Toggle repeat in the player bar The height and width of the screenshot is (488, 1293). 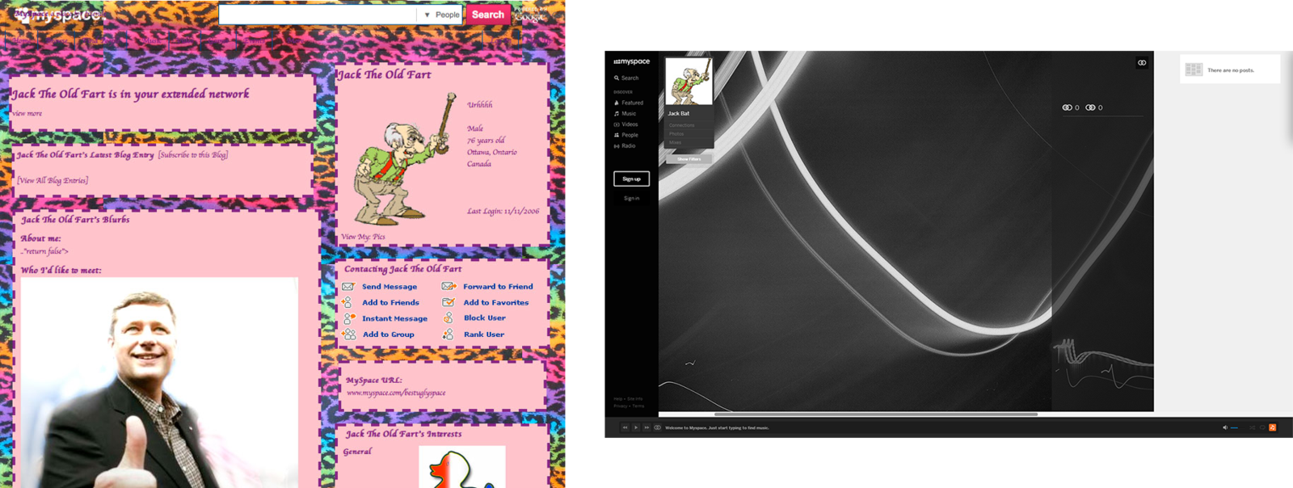[1262, 427]
